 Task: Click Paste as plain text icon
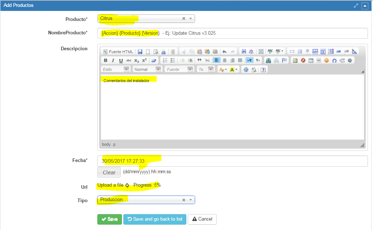[207, 52]
